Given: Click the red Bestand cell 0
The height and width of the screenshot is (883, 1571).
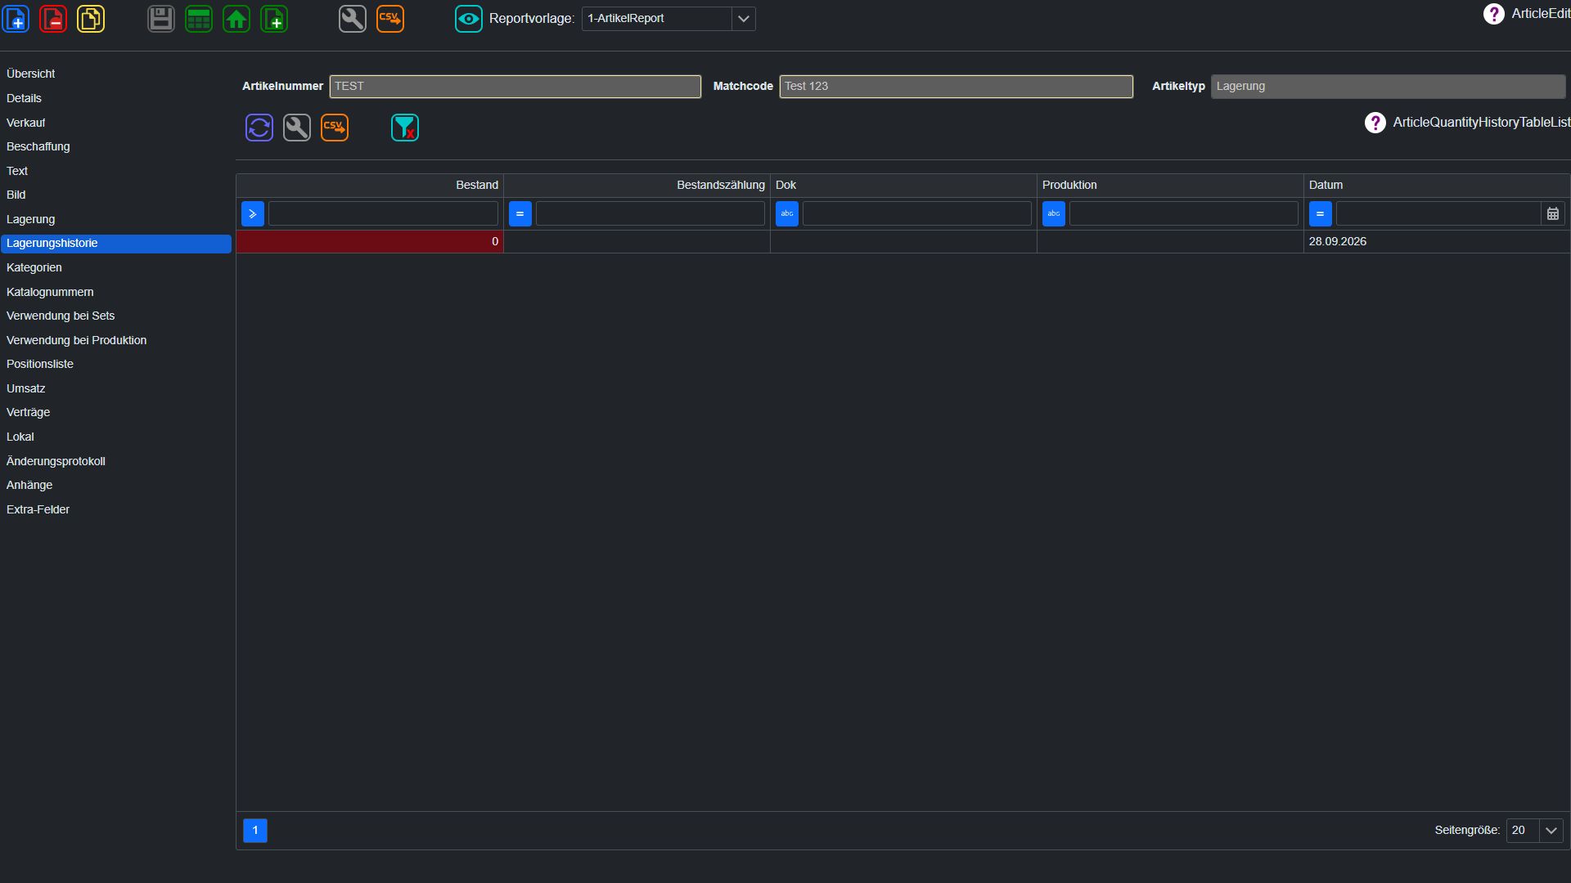Looking at the screenshot, I should (x=370, y=242).
